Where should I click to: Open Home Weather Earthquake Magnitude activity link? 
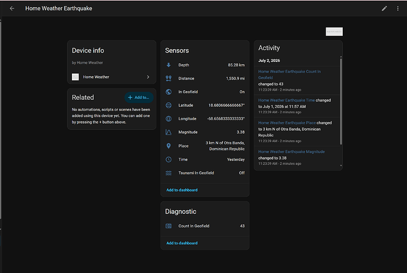(x=291, y=152)
